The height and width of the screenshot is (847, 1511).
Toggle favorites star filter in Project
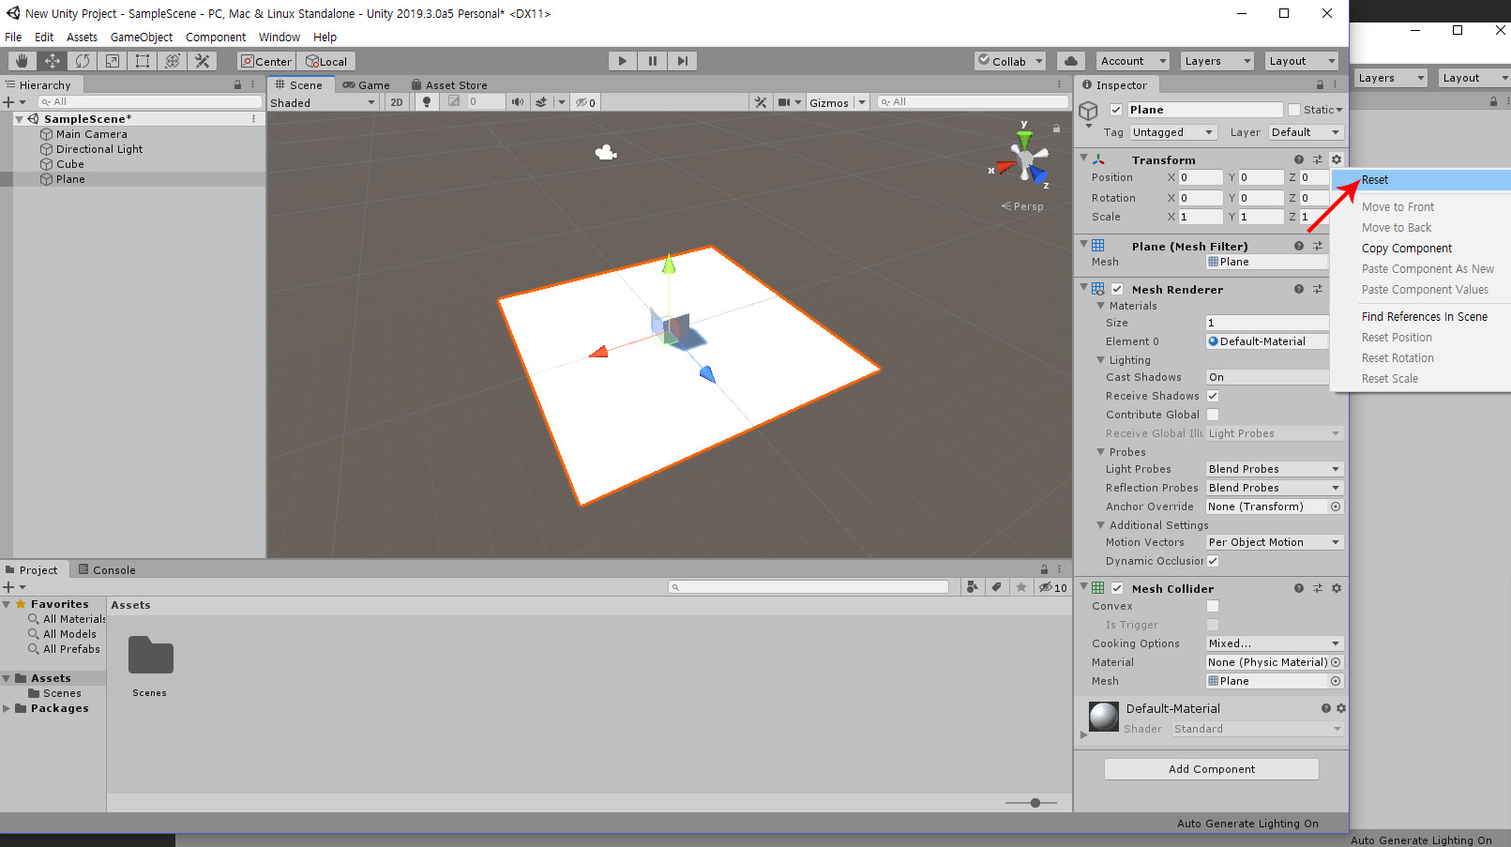[x=1021, y=587]
